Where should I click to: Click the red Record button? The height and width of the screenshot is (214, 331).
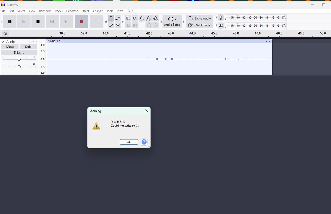81,22
